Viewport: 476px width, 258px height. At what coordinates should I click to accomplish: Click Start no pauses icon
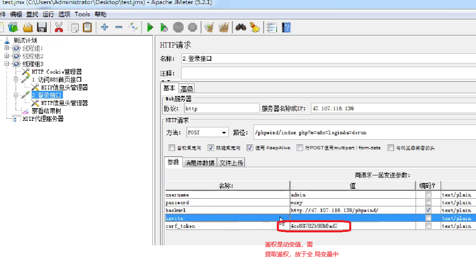coord(164,27)
